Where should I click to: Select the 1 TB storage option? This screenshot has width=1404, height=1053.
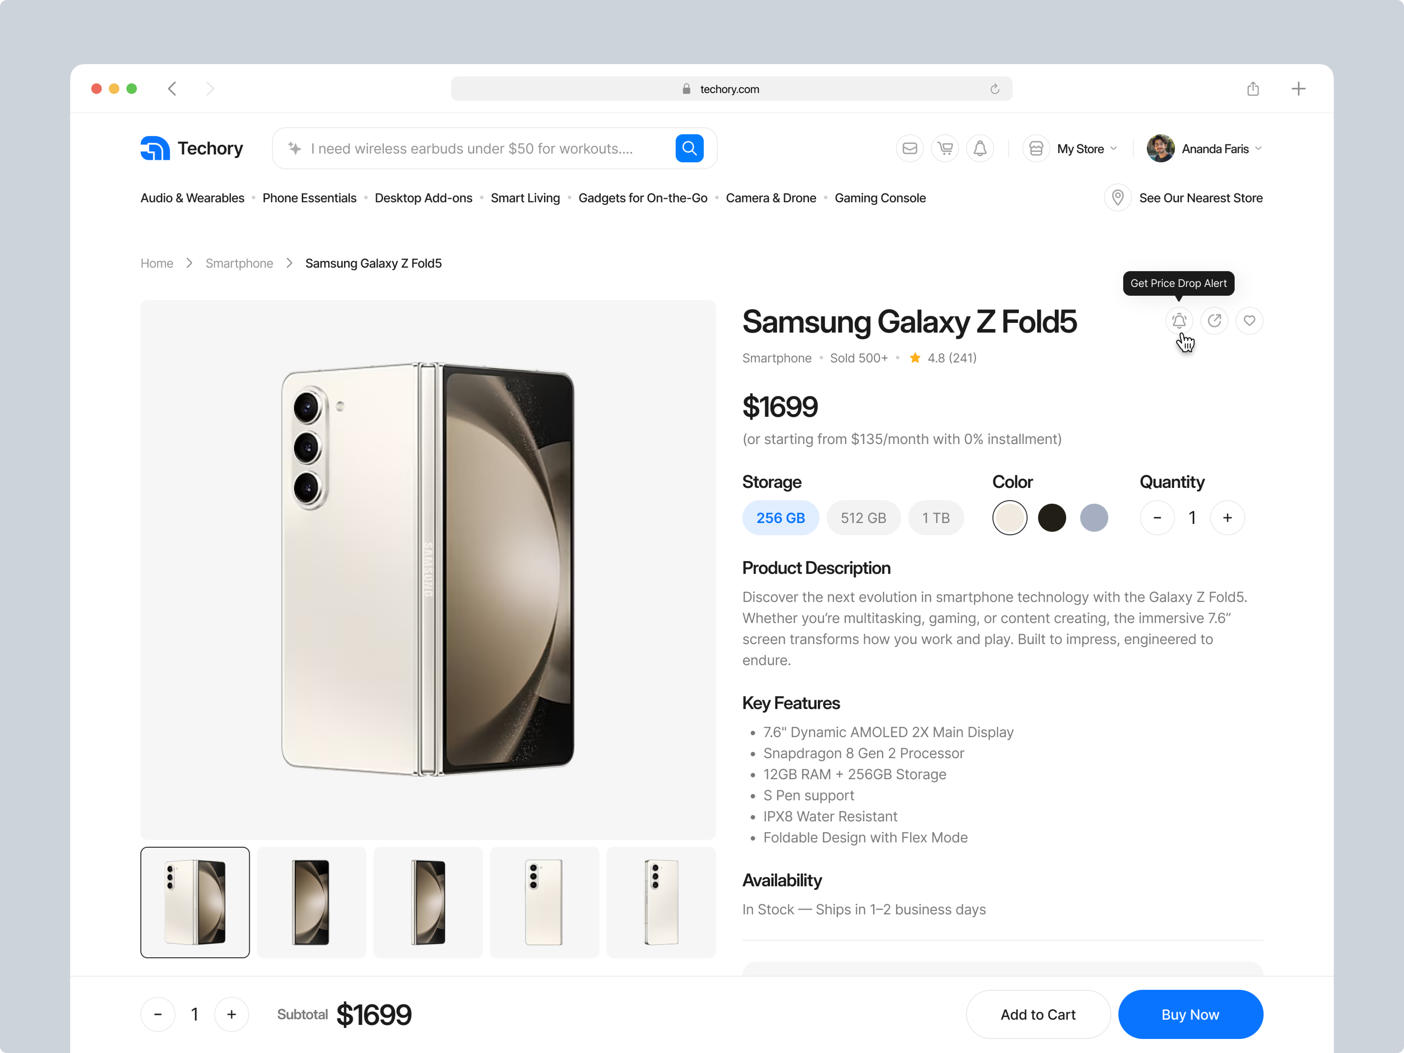[x=936, y=517]
